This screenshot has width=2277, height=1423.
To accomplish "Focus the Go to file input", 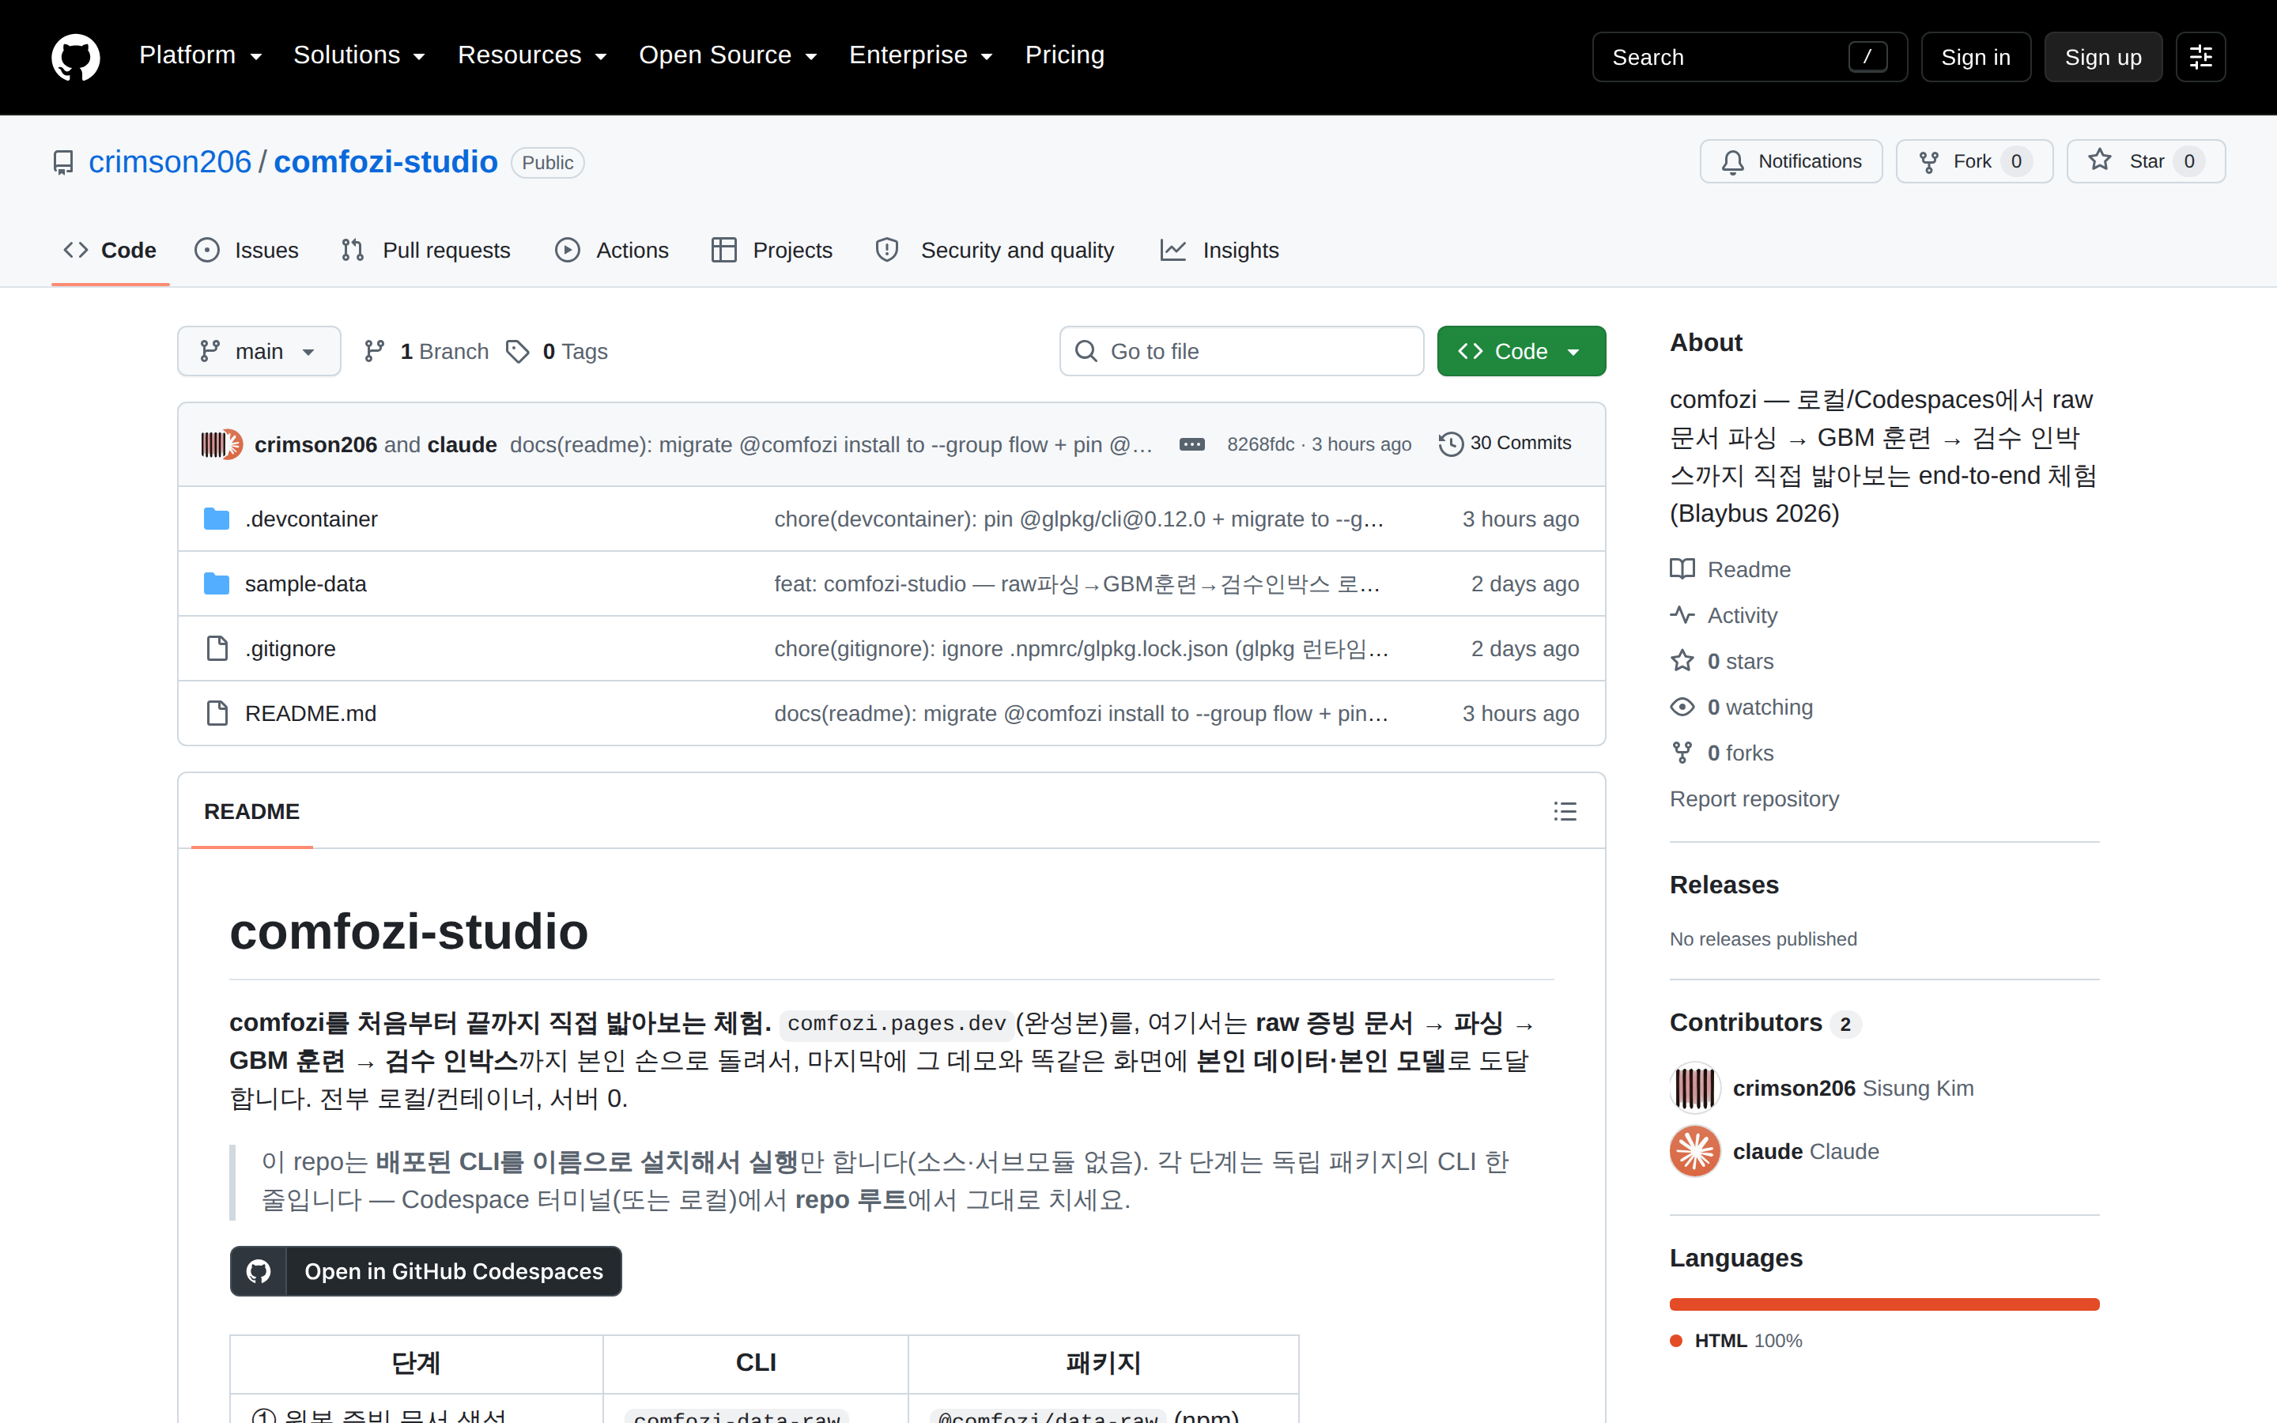I will 1241,351.
